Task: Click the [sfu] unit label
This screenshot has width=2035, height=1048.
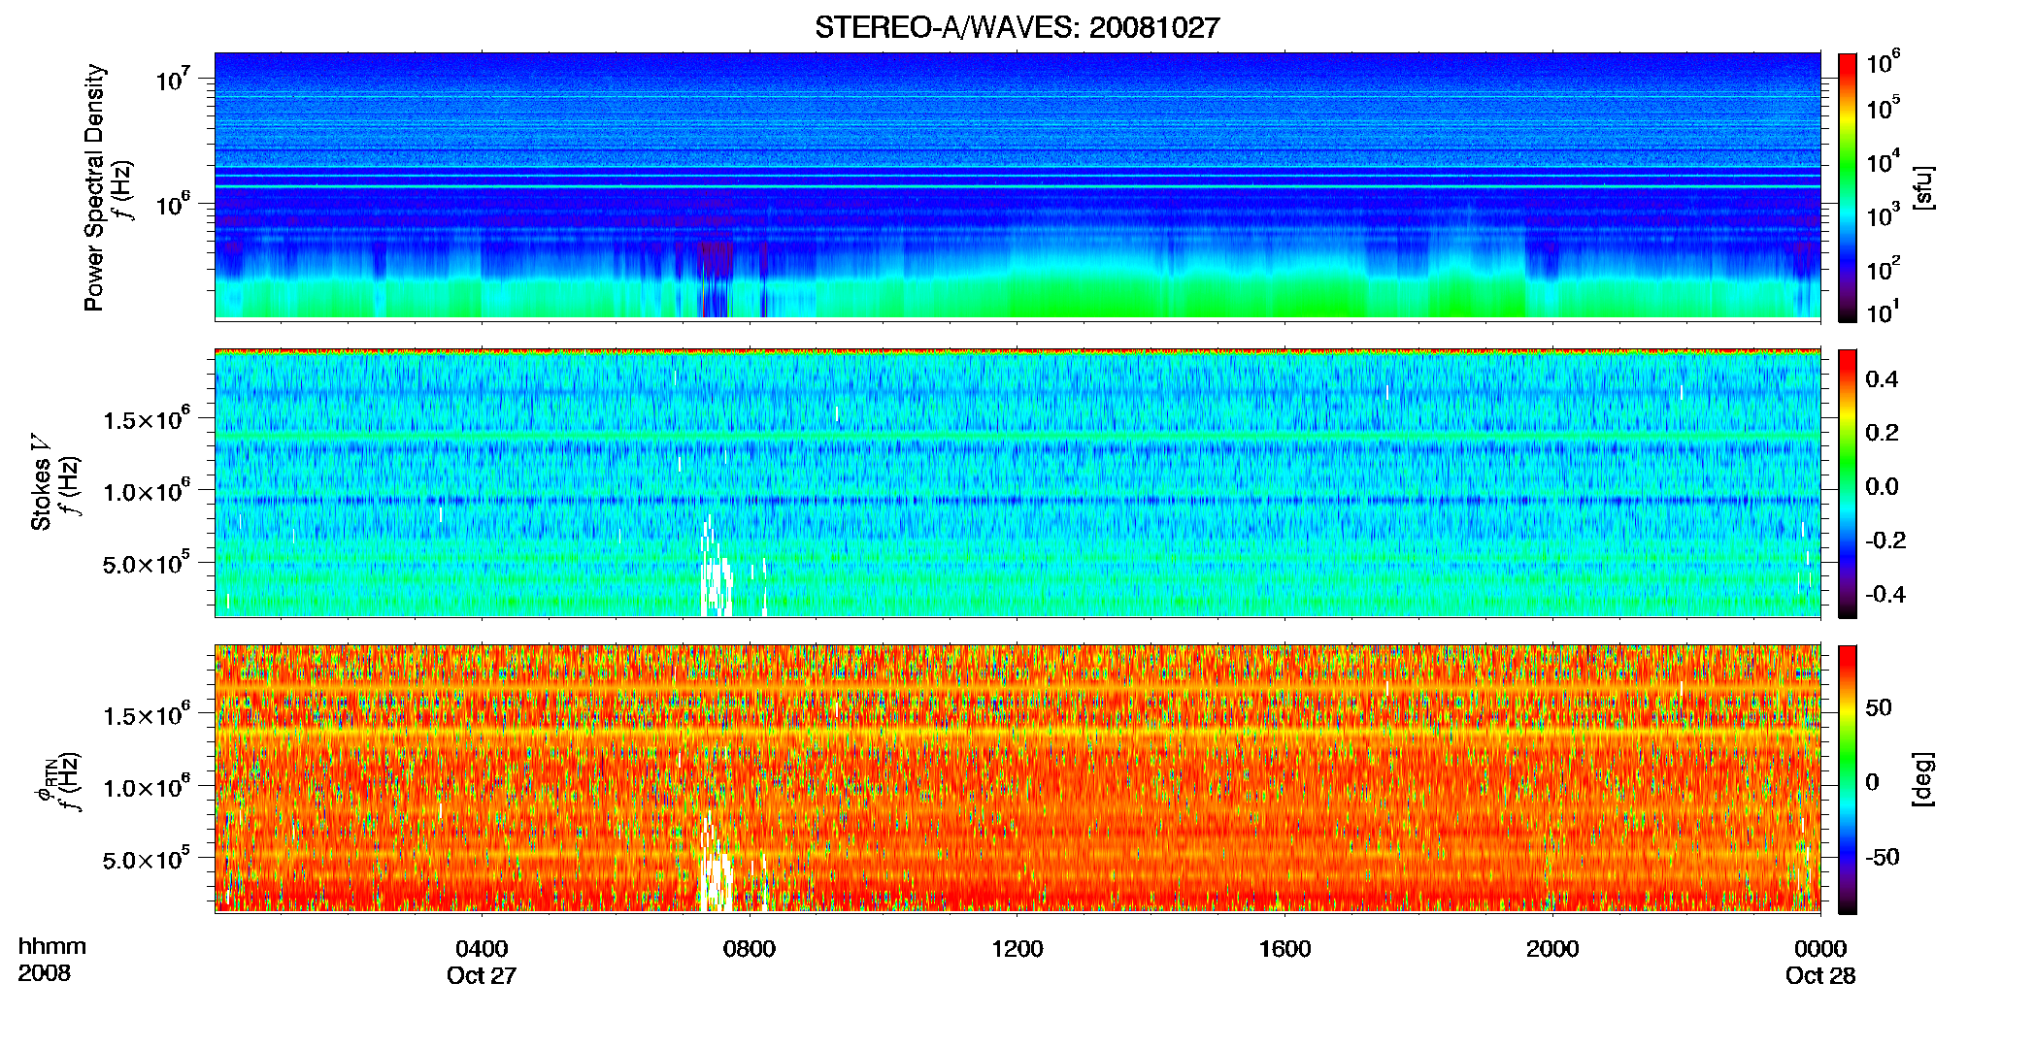Action: (x=1923, y=188)
